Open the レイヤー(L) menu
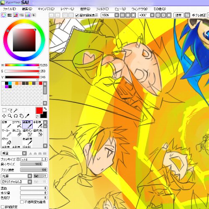Viewport: 209px width, 209px height. (67, 9)
